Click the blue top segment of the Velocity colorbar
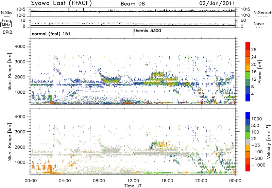 coord(248,115)
